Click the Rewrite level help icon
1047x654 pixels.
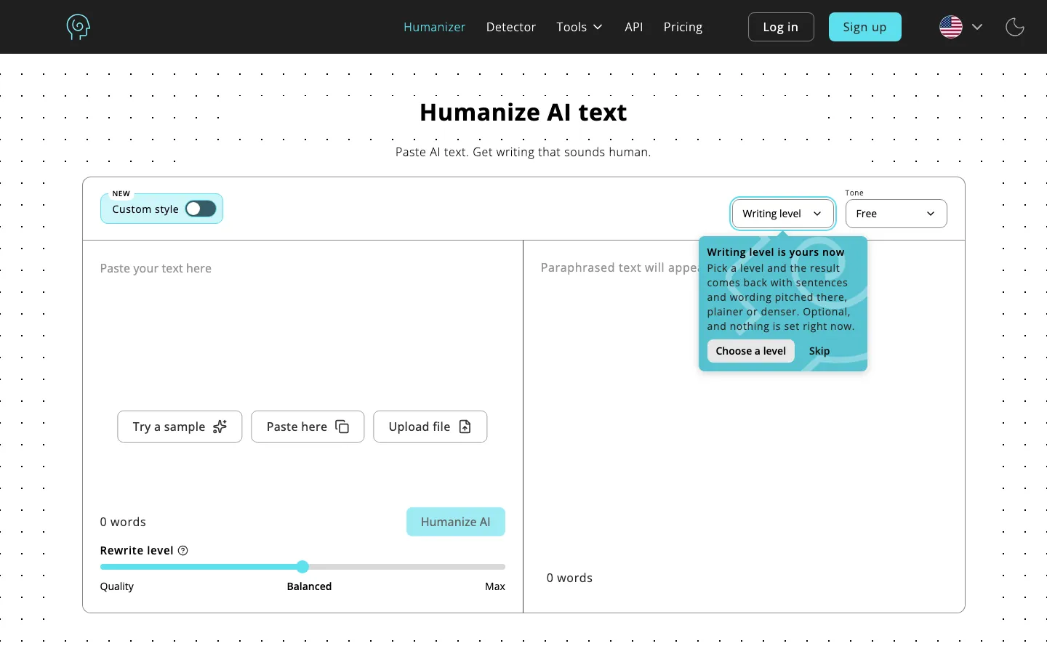pyautogui.click(x=183, y=551)
